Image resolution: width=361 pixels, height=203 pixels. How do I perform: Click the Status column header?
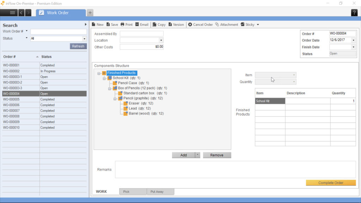tap(63, 57)
